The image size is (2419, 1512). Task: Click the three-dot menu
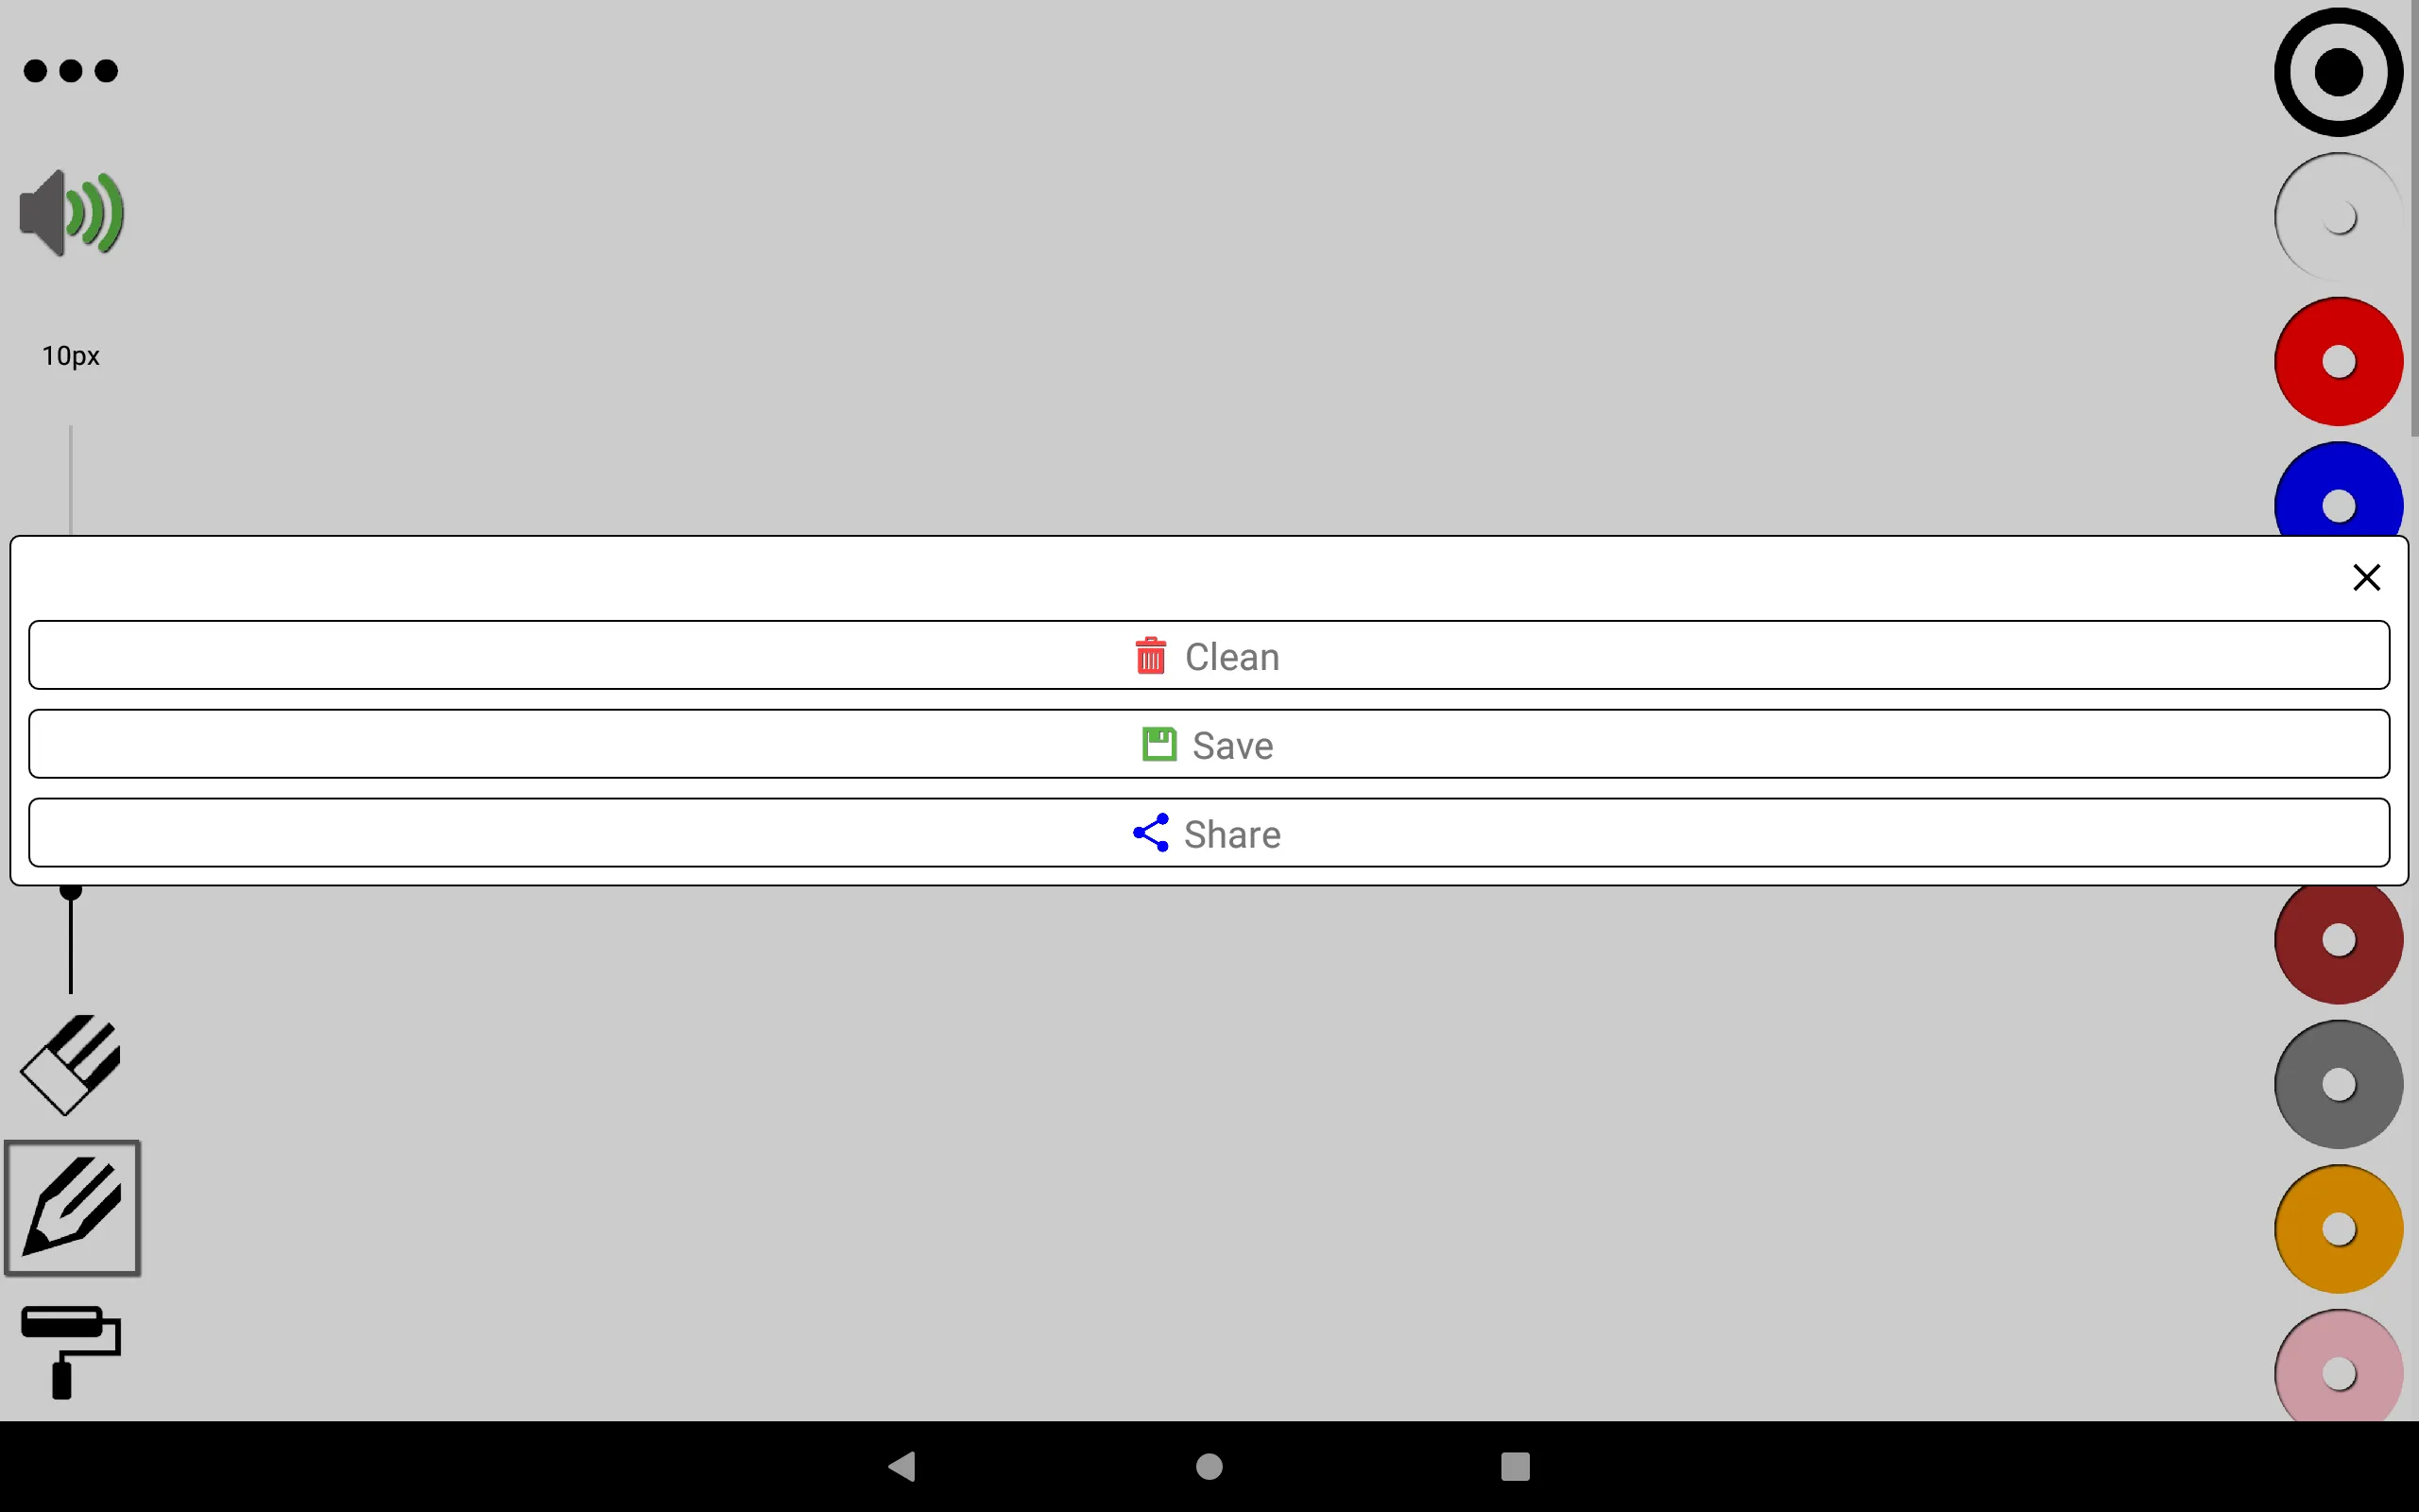pyautogui.click(x=70, y=70)
